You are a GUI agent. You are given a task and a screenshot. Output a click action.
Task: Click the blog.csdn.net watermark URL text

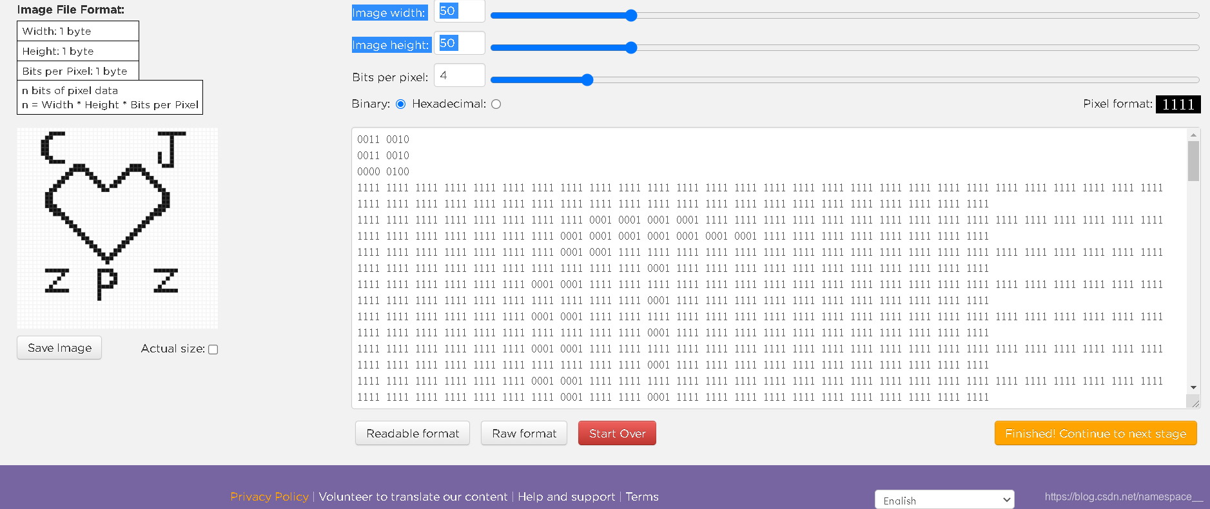(1124, 497)
